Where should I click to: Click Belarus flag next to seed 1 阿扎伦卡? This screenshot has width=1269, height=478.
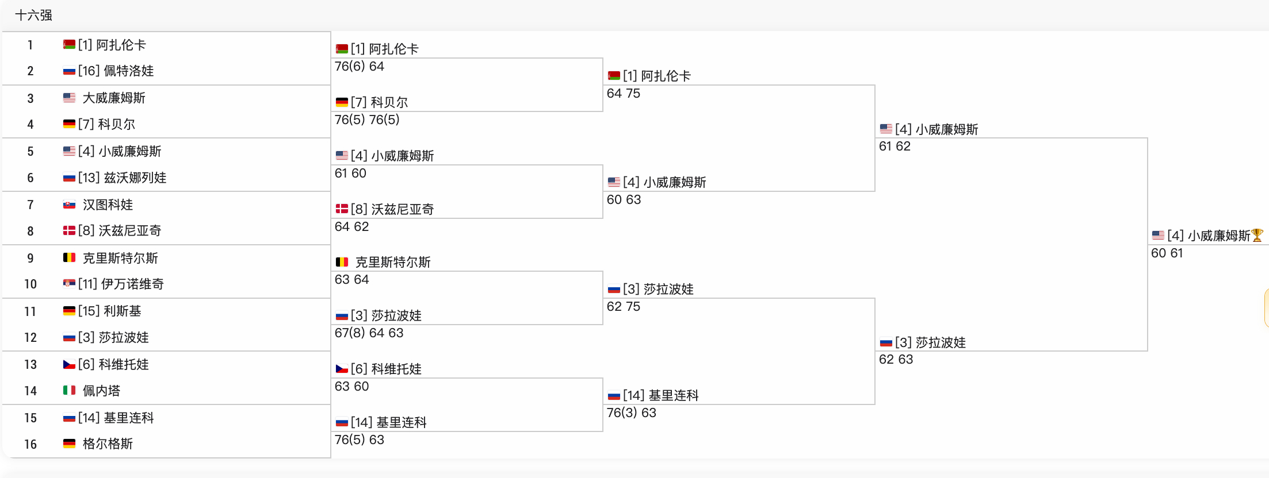click(x=69, y=45)
